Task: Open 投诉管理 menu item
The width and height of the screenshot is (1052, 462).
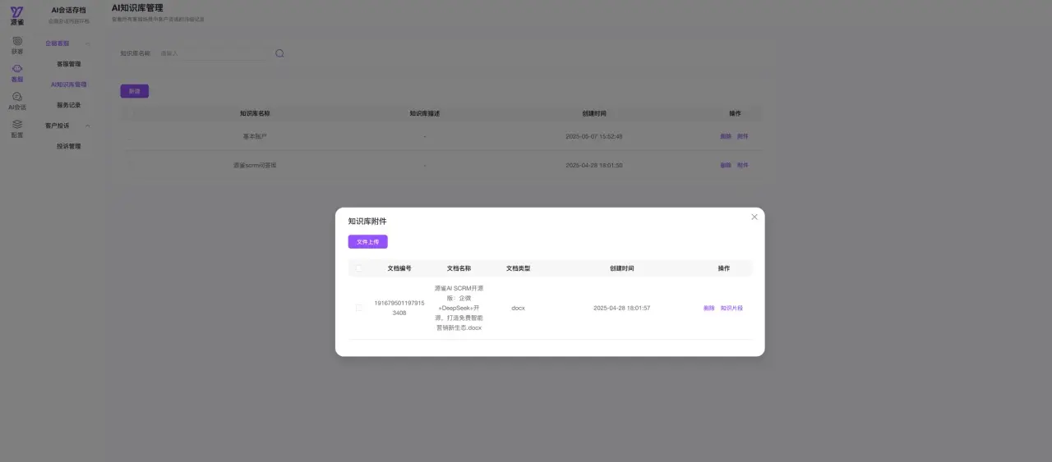Action: [x=69, y=146]
